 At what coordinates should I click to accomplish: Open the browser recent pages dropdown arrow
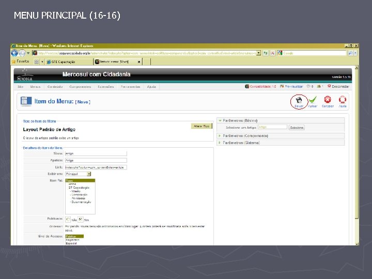coord(28,53)
